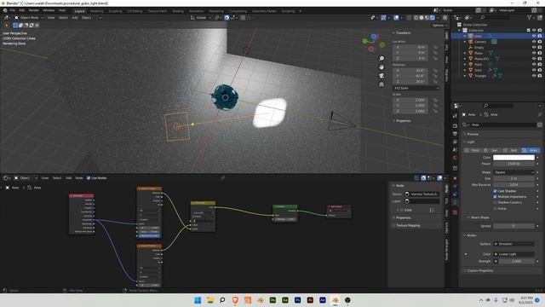Image resolution: width=545 pixels, height=307 pixels.
Task: Select the Area light type button
Action: pos(530,150)
